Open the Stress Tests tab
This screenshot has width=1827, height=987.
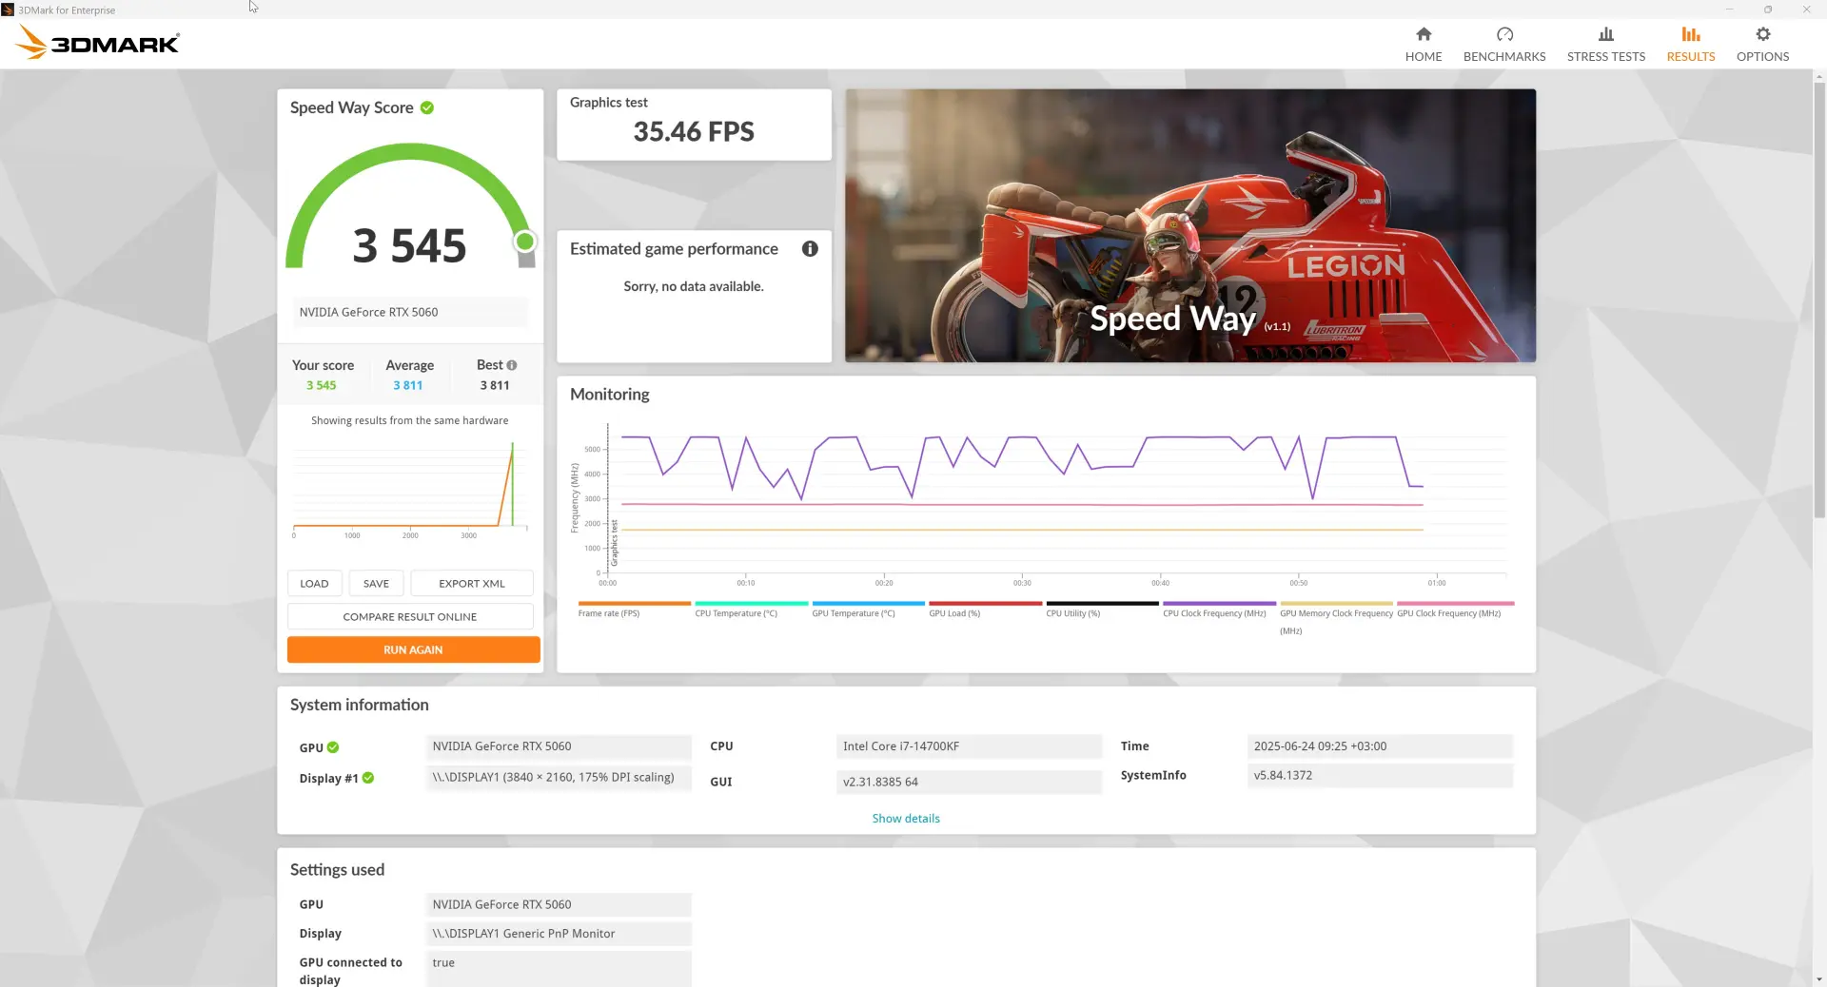(x=1605, y=44)
